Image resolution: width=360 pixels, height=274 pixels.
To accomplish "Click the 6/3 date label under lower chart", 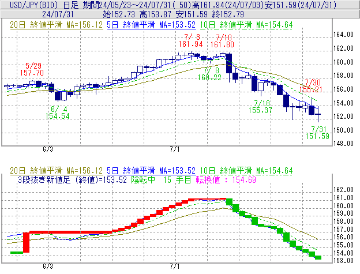I will coord(48,267).
